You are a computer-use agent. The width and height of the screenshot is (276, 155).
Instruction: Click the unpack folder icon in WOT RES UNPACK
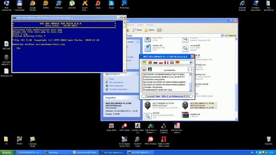tap(144, 69)
